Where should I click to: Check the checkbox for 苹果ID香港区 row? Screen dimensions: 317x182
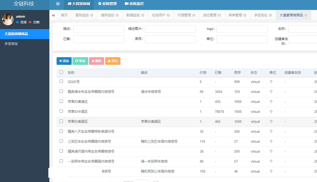pos(61,102)
